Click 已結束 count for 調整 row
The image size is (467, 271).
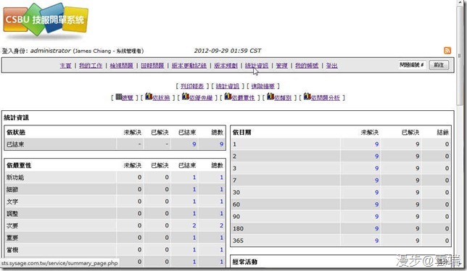194,214
